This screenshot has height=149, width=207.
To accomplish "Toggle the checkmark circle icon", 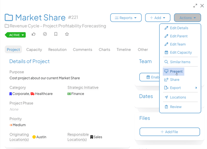I will click(45, 34).
